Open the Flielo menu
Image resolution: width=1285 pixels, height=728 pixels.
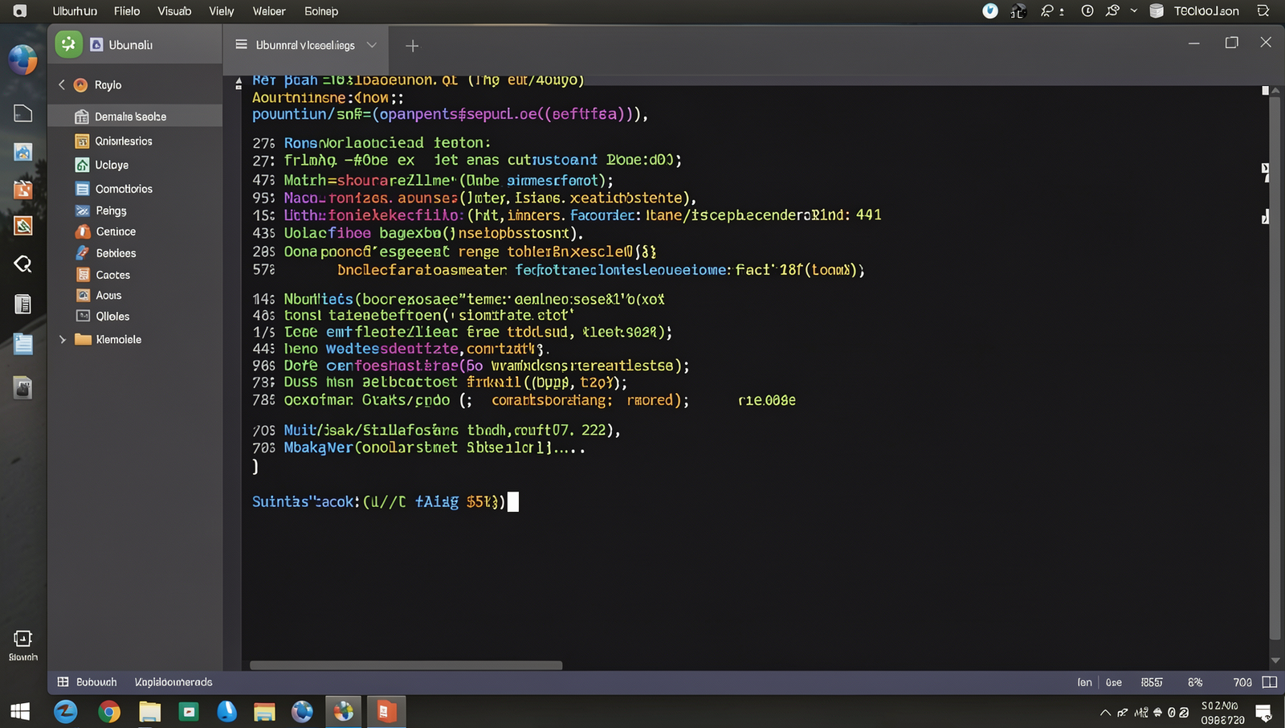pyautogui.click(x=127, y=11)
